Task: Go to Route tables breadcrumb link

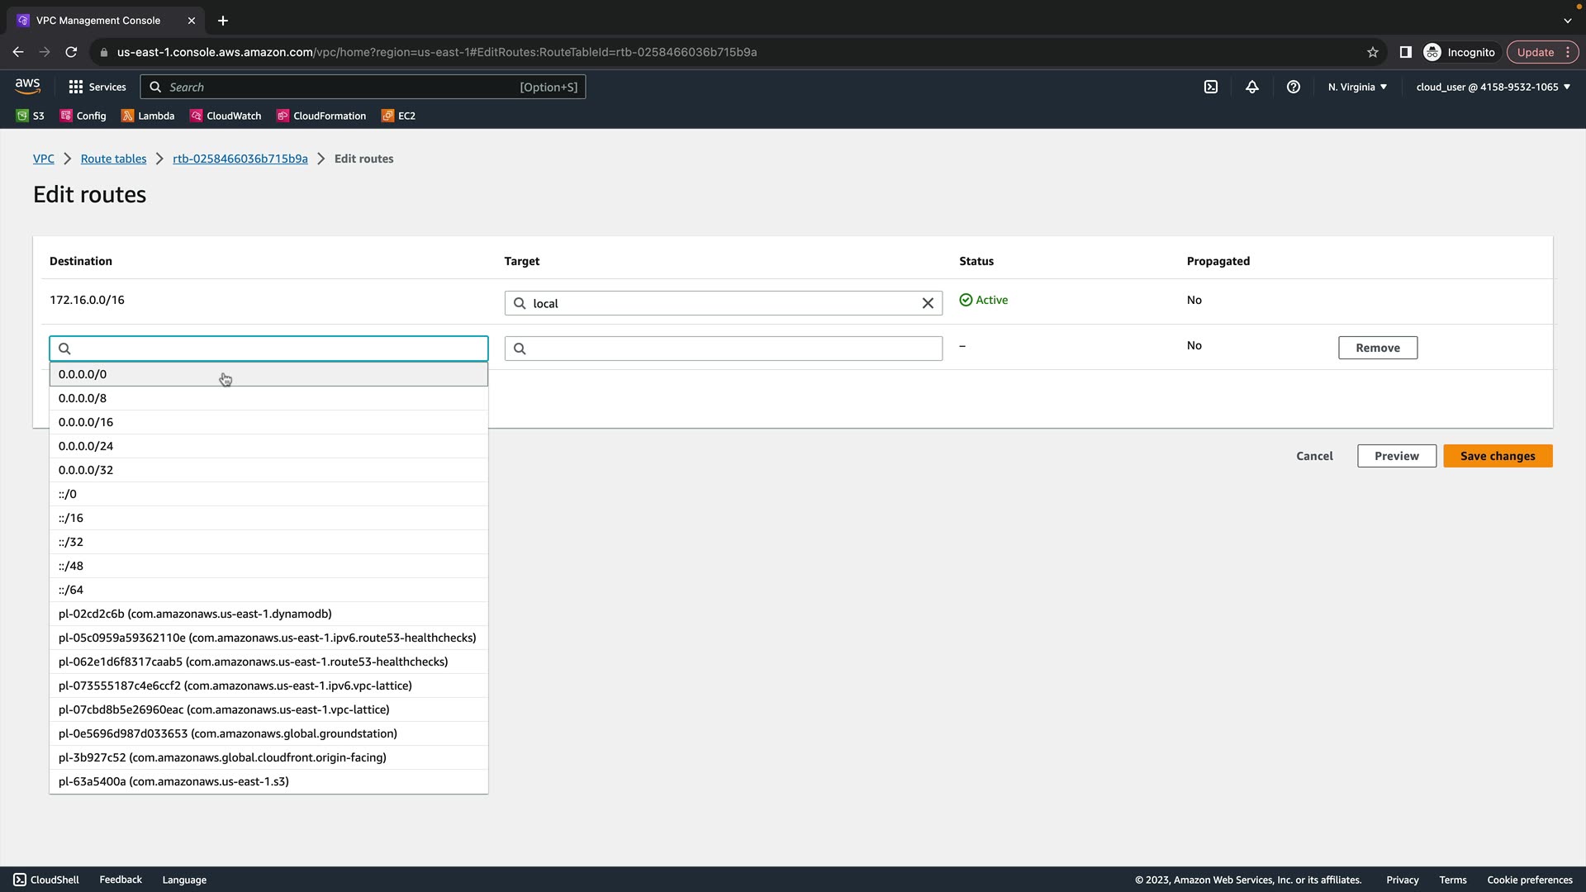Action: (x=113, y=159)
